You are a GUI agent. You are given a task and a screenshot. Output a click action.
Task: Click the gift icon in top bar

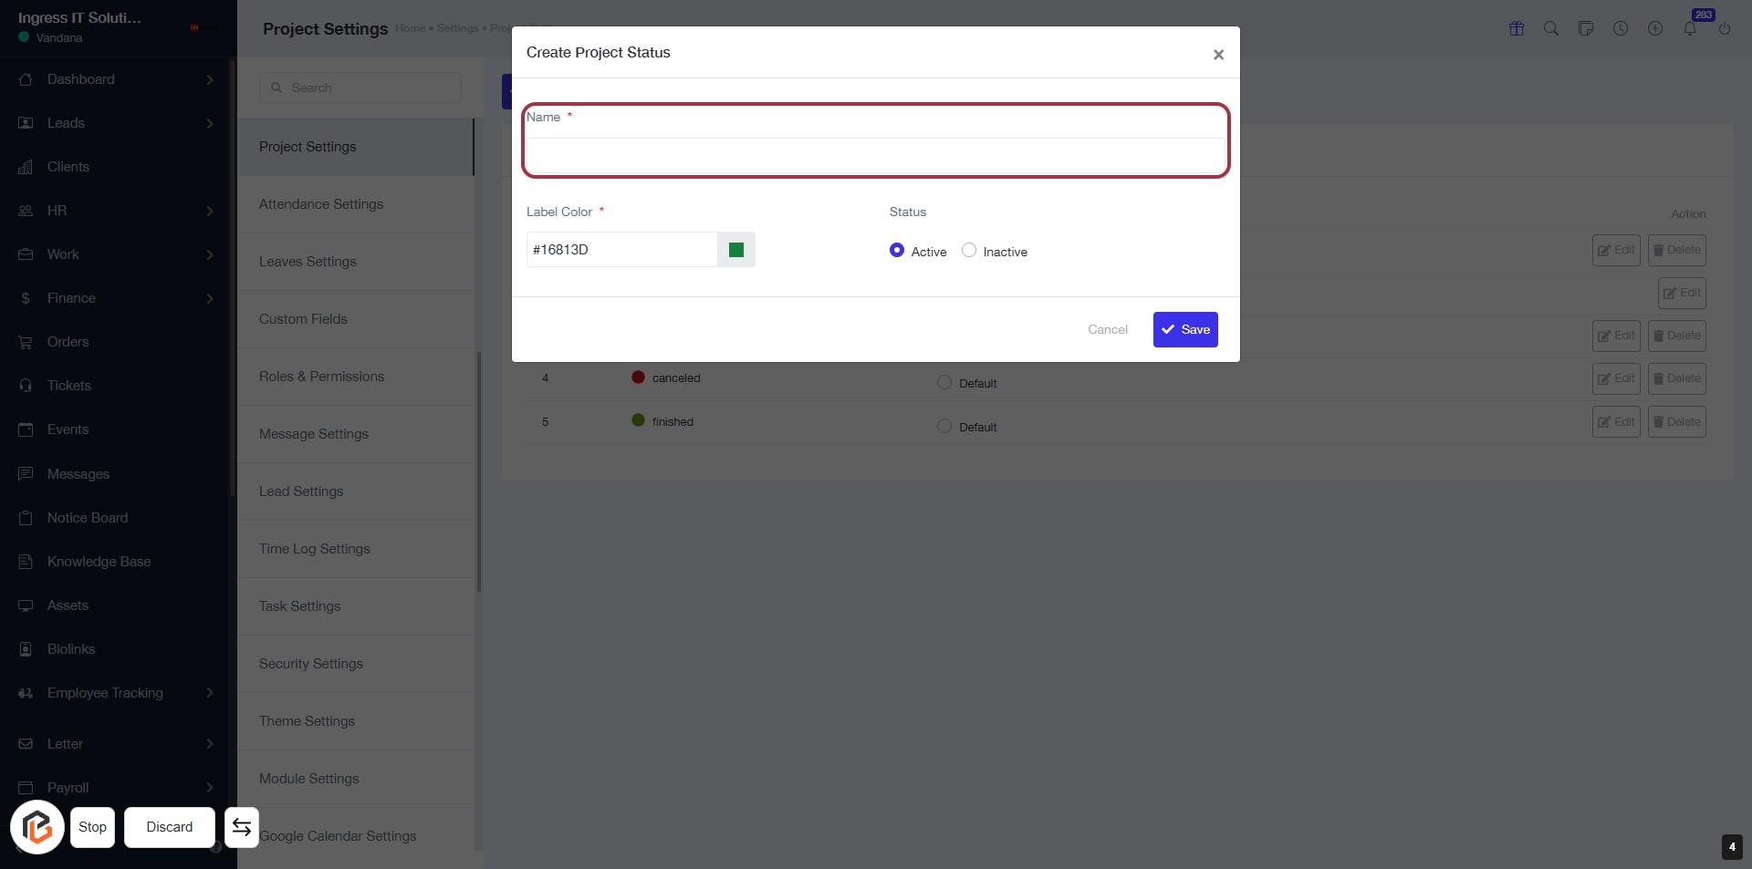pos(1517,28)
